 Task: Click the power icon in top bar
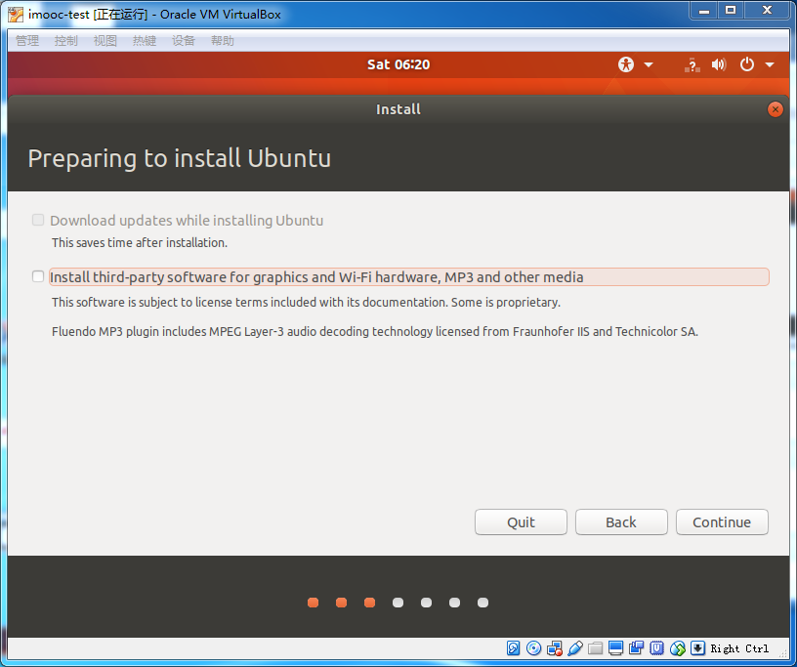pos(746,64)
